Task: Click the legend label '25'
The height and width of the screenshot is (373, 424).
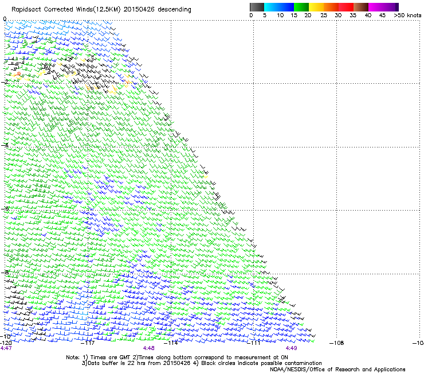Action: click(x=324, y=15)
